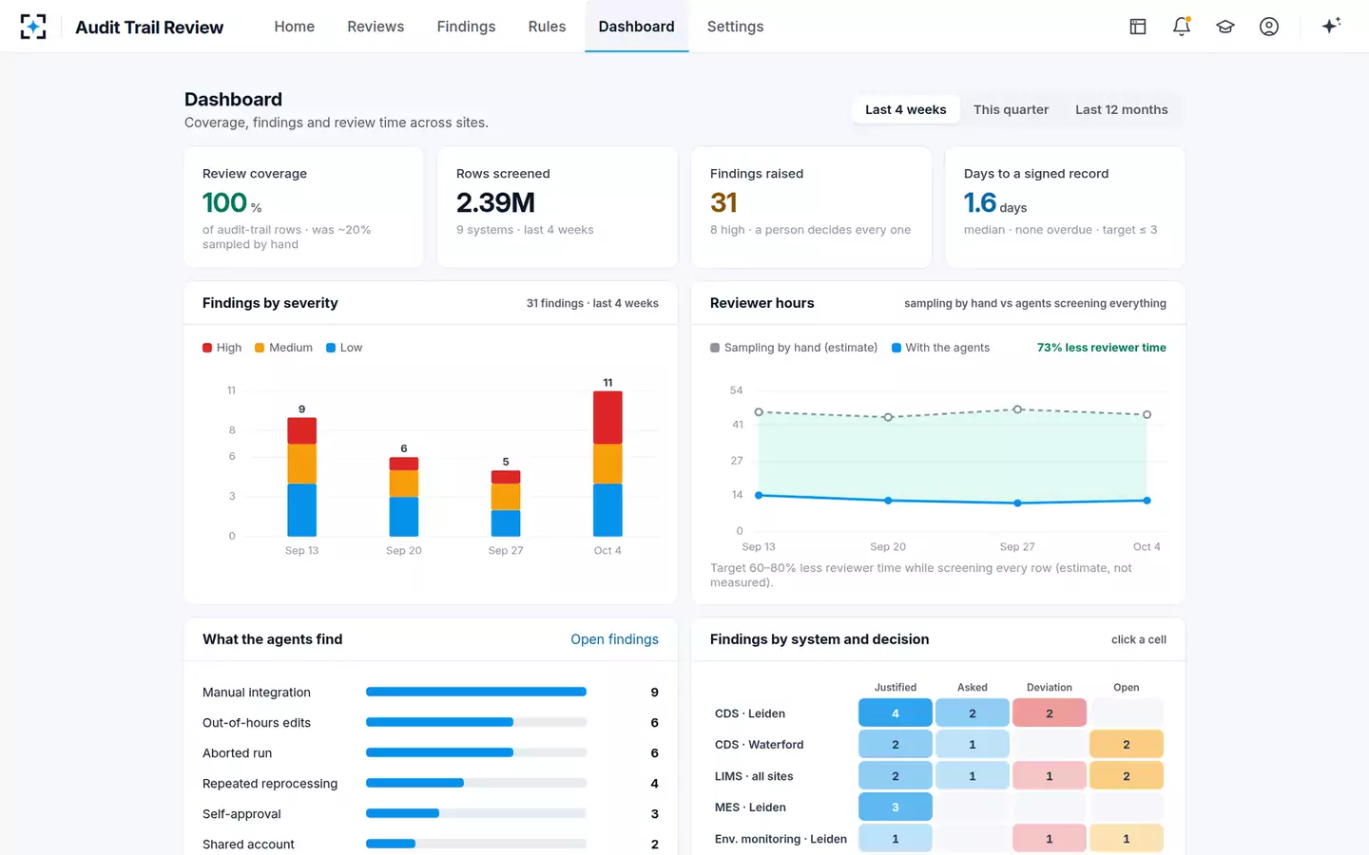Select the CDS · Waterford Open cell
Viewport: 1369px width, 855px height.
[x=1127, y=745]
